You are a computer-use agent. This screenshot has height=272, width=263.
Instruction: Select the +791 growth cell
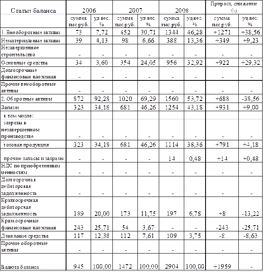tap(222, 144)
